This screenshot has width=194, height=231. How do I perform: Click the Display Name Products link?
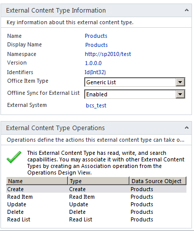pyautogui.click(x=96, y=45)
